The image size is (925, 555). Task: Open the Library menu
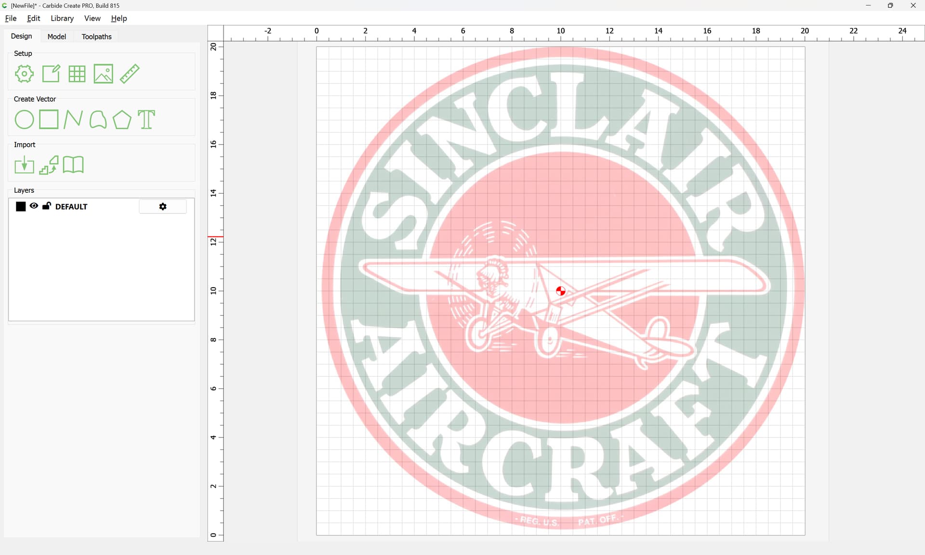click(62, 18)
